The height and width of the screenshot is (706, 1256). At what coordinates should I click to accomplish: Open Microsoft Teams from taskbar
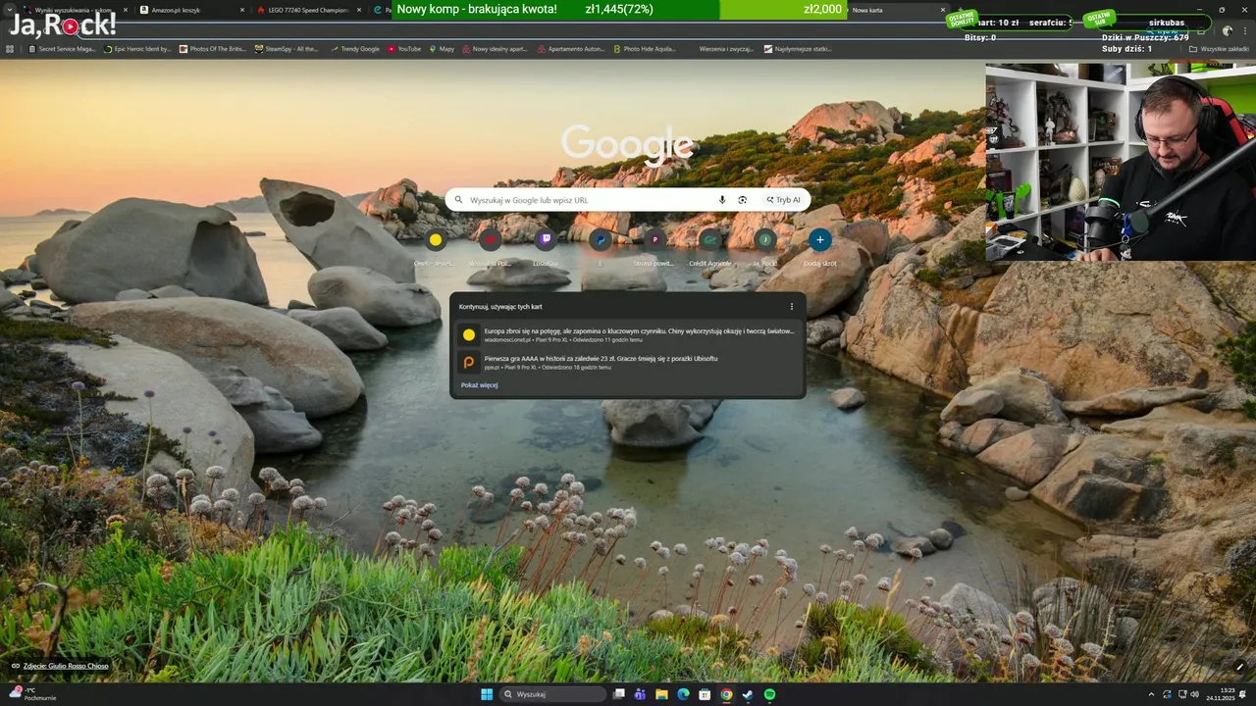[640, 694]
